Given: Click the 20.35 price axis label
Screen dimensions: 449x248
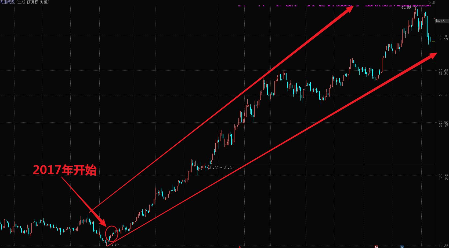Looking at the screenshot, I should click(x=443, y=176).
